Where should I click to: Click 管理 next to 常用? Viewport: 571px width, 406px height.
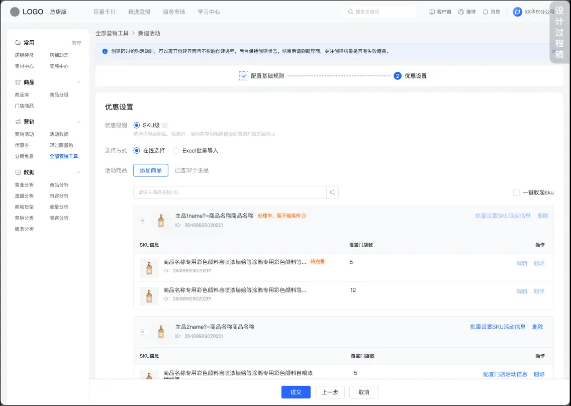[x=76, y=43]
